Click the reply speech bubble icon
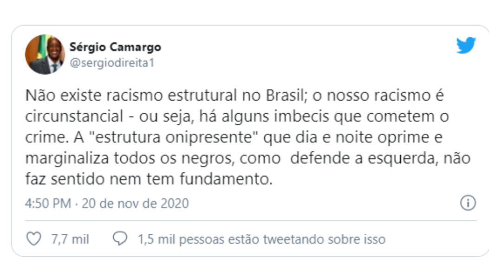The image size is (489, 278). (120, 239)
